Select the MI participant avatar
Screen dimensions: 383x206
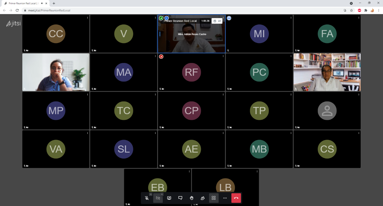point(259,34)
